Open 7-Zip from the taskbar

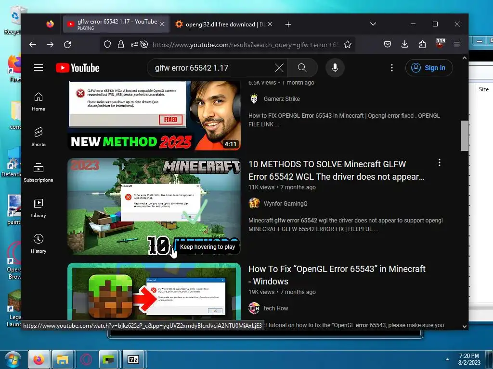pyautogui.click(x=133, y=359)
